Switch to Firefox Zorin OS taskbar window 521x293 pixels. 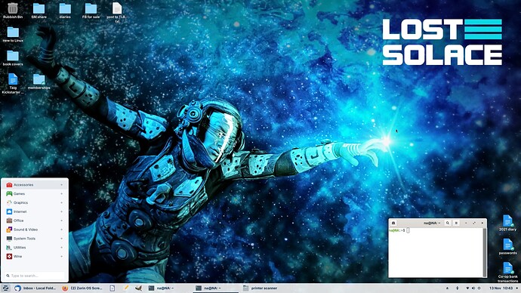pos(82,288)
